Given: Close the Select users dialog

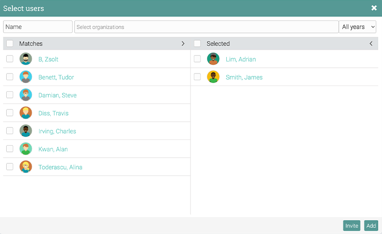Looking at the screenshot, I should (x=374, y=8).
